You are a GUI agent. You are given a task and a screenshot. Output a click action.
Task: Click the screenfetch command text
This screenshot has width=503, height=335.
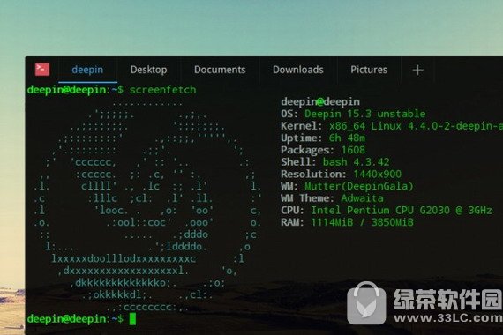coord(162,90)
